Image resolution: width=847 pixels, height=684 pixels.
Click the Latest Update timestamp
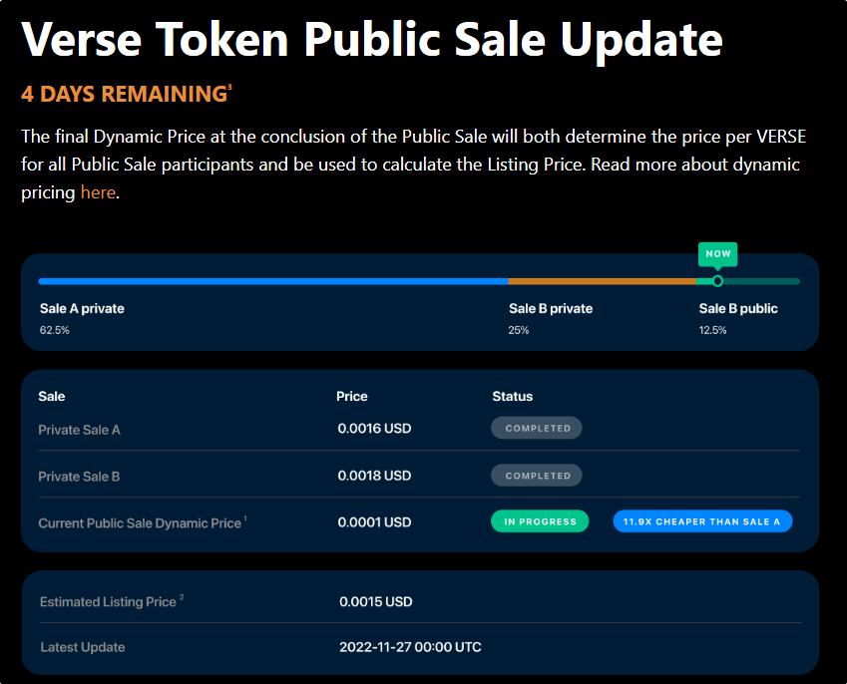[410, 647]
